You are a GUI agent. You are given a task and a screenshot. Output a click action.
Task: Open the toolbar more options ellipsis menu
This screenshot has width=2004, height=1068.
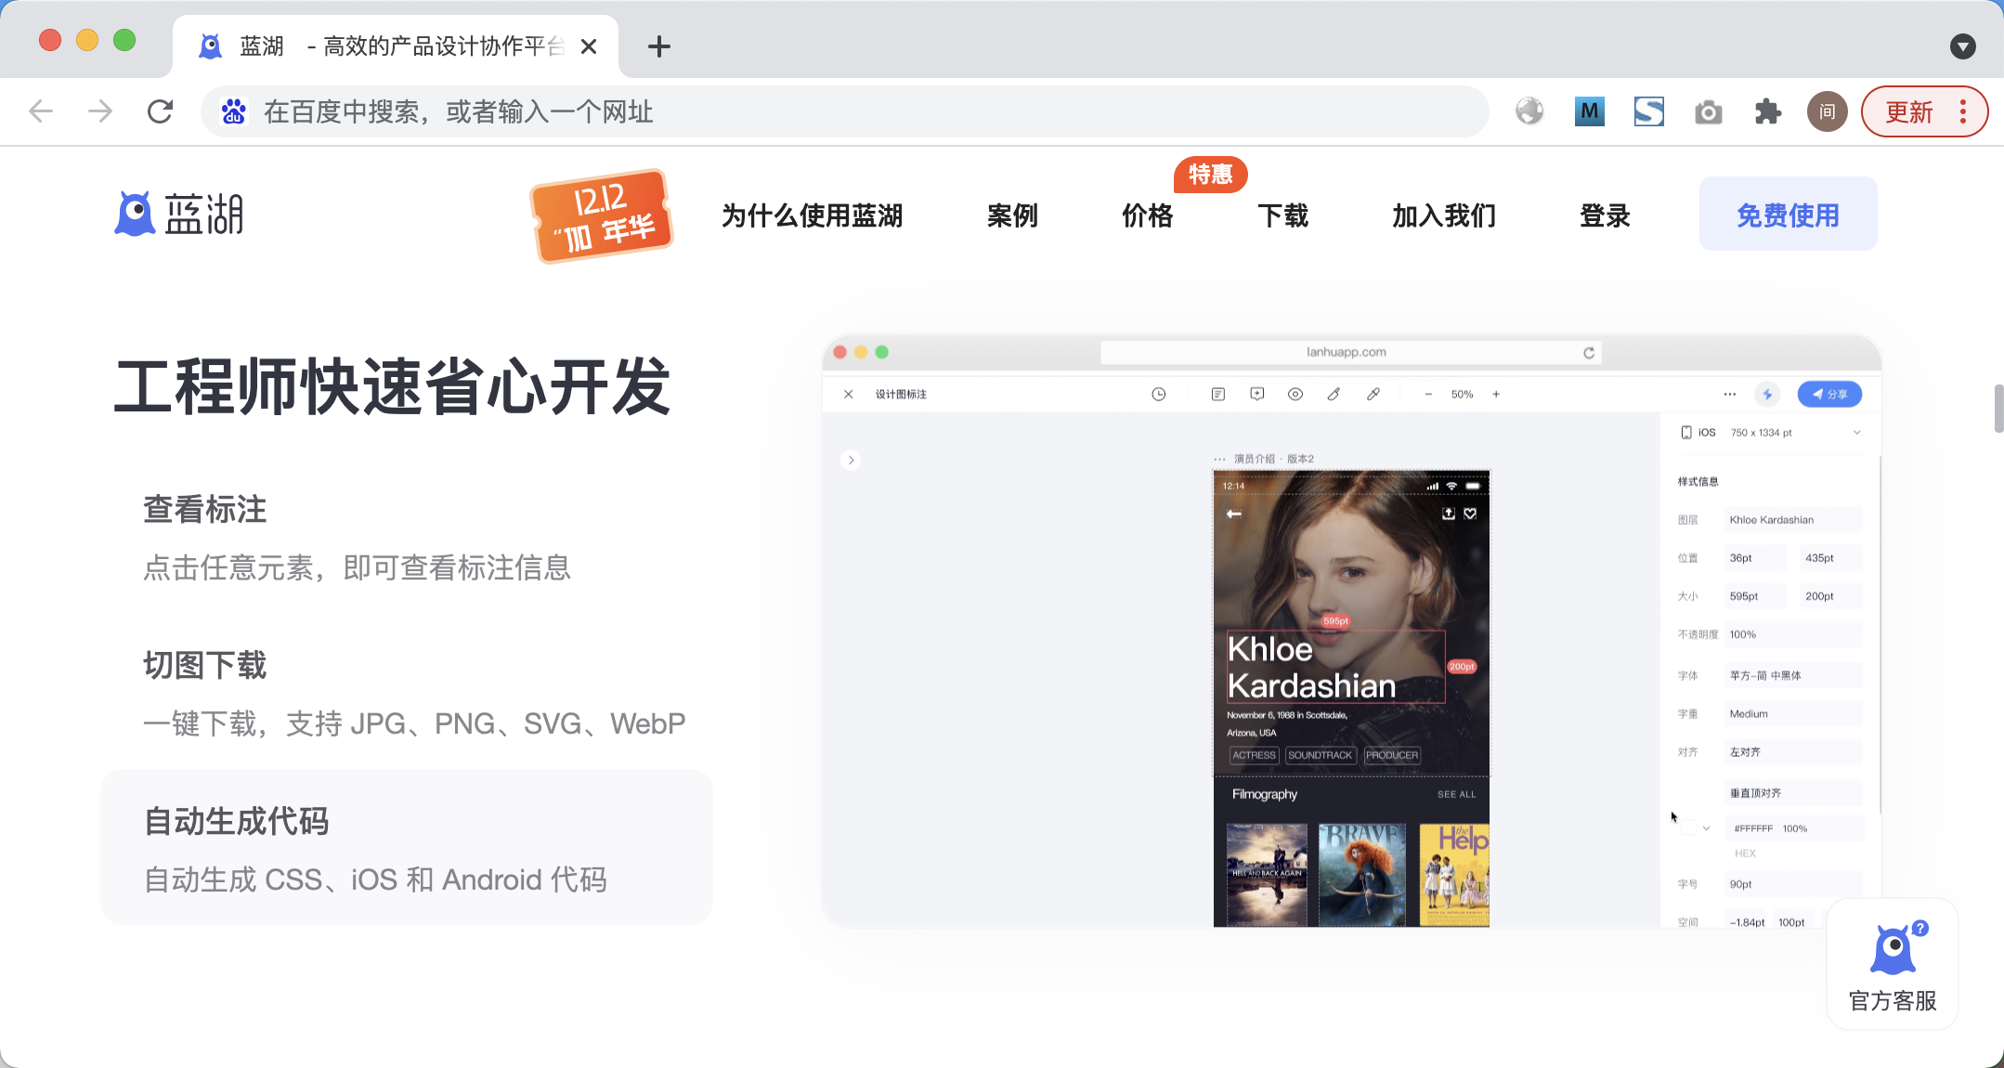click(1729, 394)
